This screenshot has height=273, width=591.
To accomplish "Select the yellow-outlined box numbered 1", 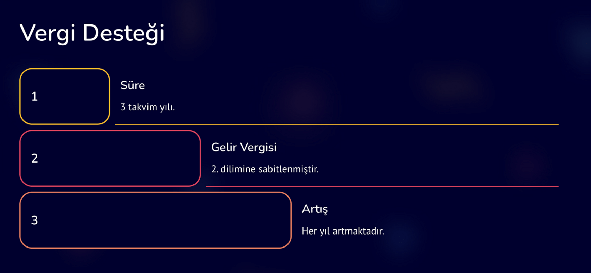I will click(x=65, y=97).
